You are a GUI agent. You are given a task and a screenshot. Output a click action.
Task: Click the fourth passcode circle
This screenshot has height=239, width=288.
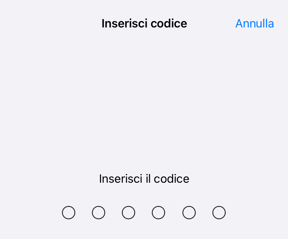158,213
